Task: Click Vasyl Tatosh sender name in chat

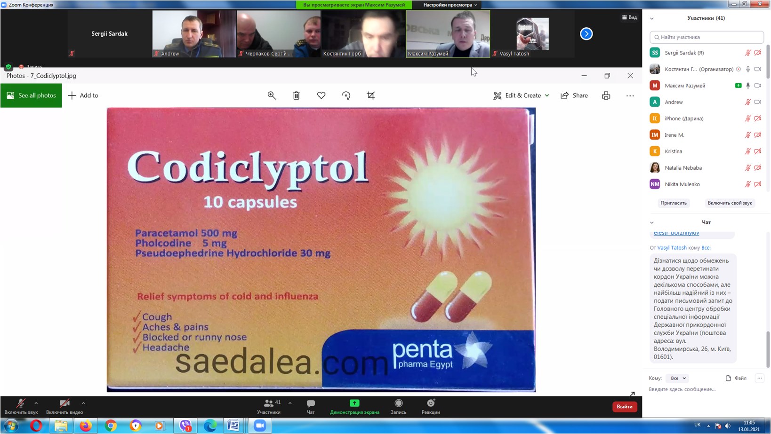Action: (672, 248)
